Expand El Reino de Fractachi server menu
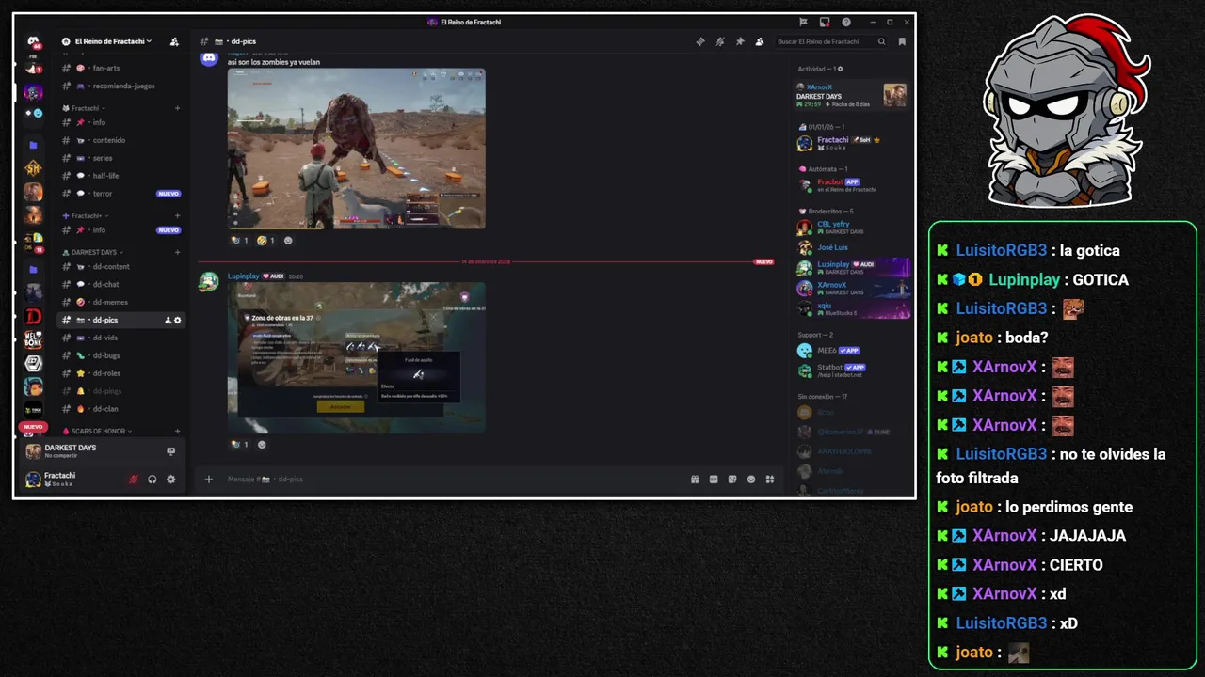 click(112, 41)
